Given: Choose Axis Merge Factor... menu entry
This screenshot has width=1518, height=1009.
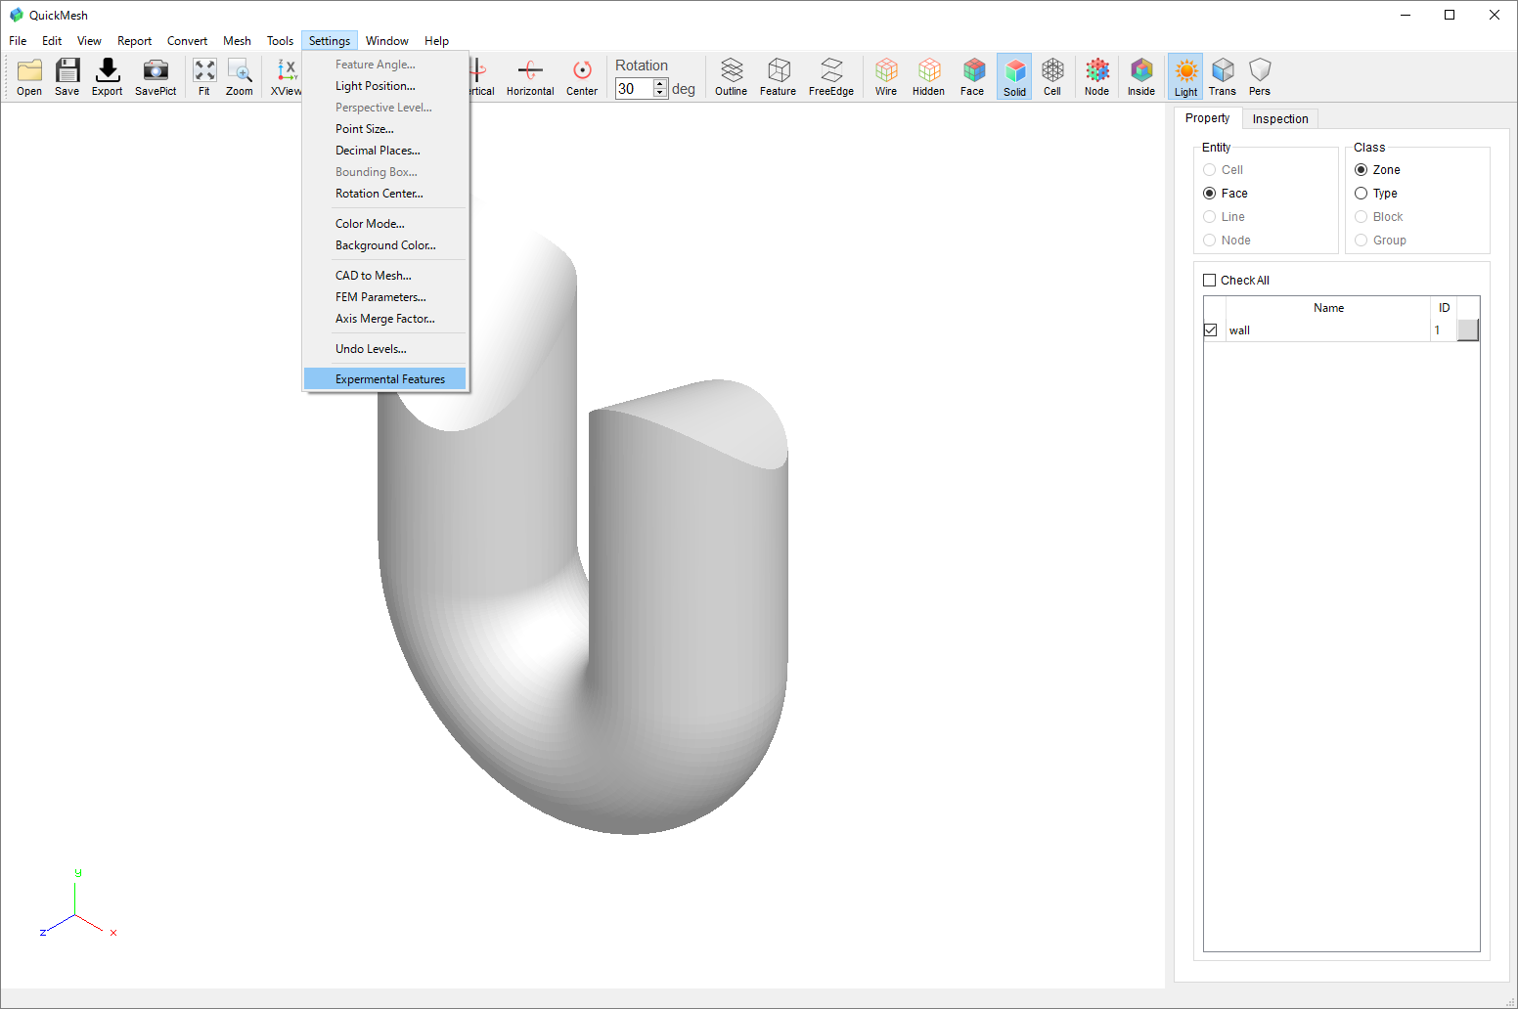Looking at the screenshot, I should coord(385,319).
